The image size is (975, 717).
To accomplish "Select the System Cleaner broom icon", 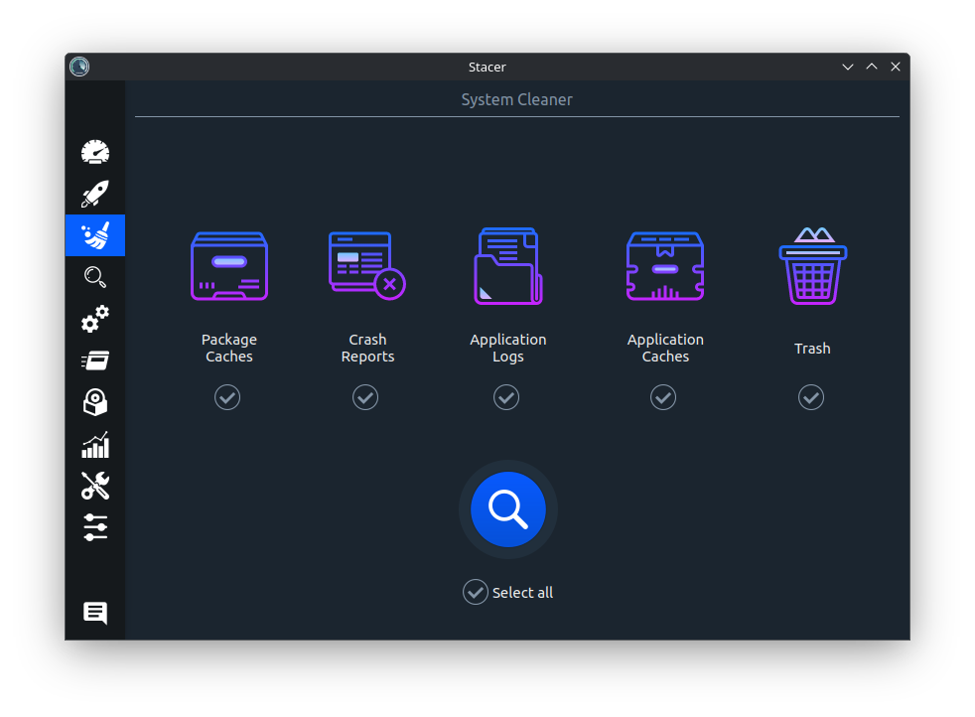I will point(95,235).
